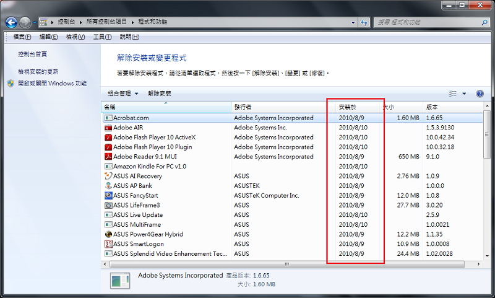The height and width of the screenshot is (298, 495).
Task: Open the view options dropdown arrow
Action: pyautogui.click(x=464, y=94)
